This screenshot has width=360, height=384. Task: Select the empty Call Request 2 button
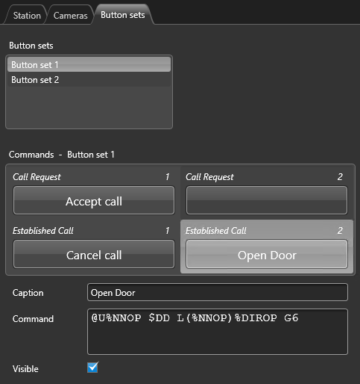[x=267, y=200]
